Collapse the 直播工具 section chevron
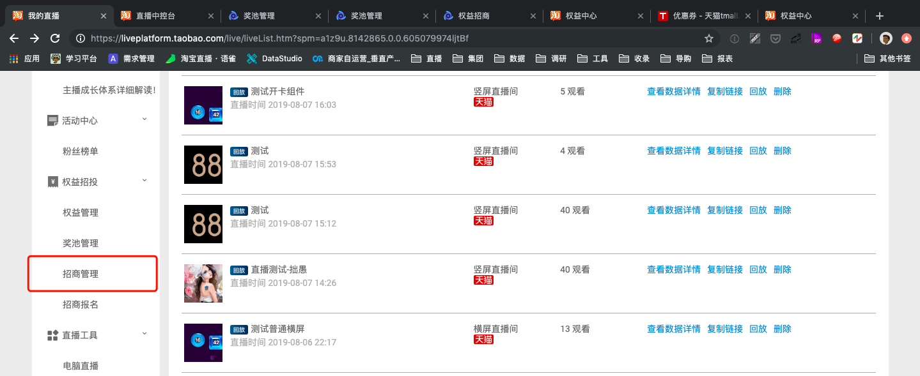The width and height of the screenshot is (920, 376). (144, 334)
